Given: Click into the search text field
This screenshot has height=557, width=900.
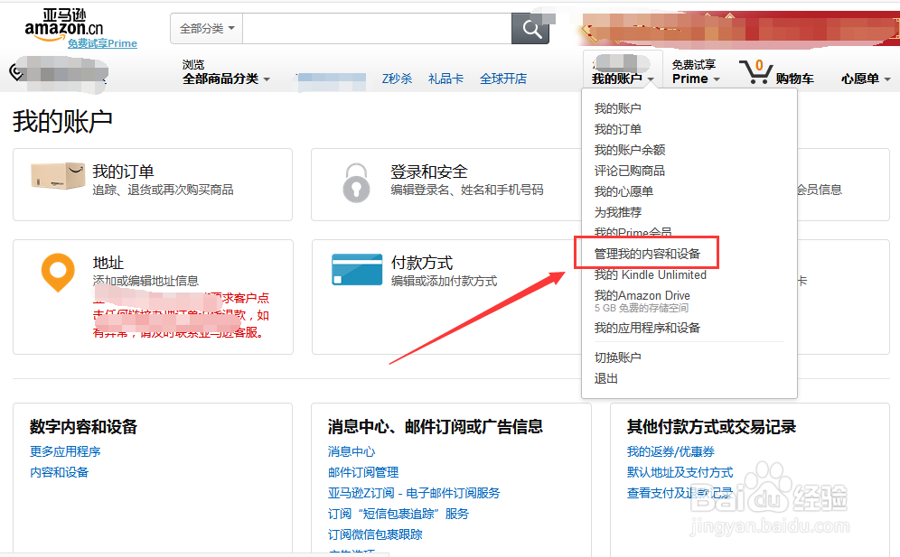Looking at the screenshot, I should [377, 29].
